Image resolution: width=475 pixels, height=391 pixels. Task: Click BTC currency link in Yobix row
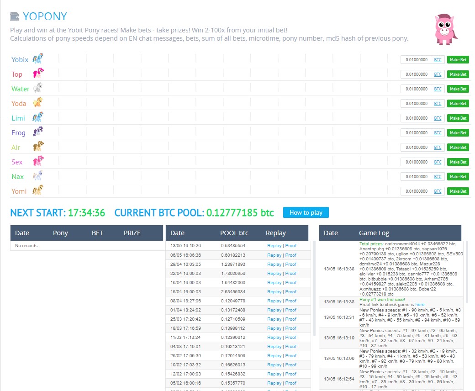438,60
